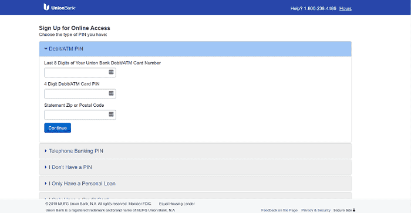Screen dimensions: 411x213
Task: Open Feedback on the Page link
Action: coord(279,210)
